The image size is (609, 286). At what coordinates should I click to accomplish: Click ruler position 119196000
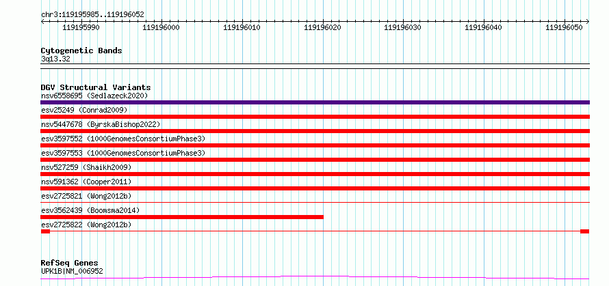(161, 27)
